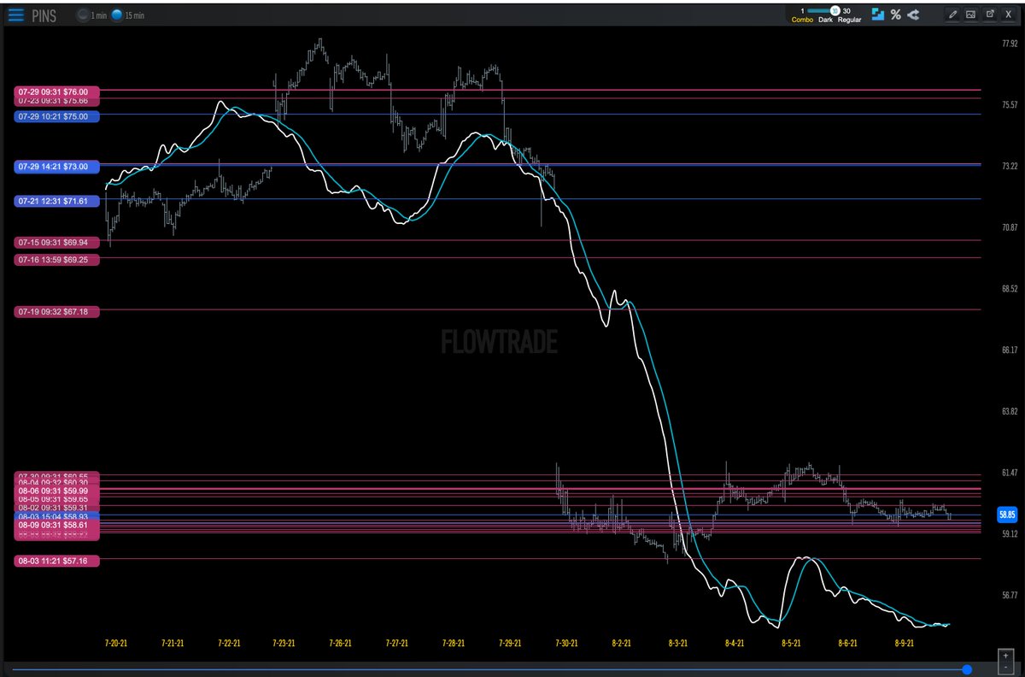
Task: Open the pencil drawing tool
Action: click(952, 14)
